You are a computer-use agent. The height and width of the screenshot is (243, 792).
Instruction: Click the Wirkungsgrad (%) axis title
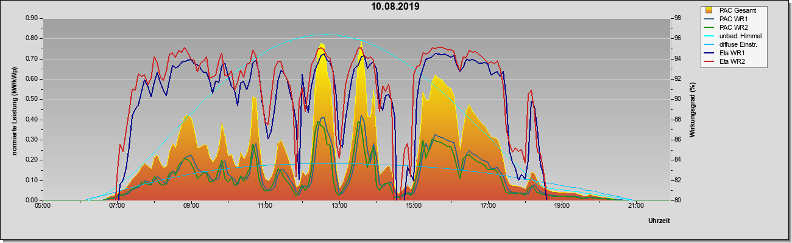click(693, 109)
